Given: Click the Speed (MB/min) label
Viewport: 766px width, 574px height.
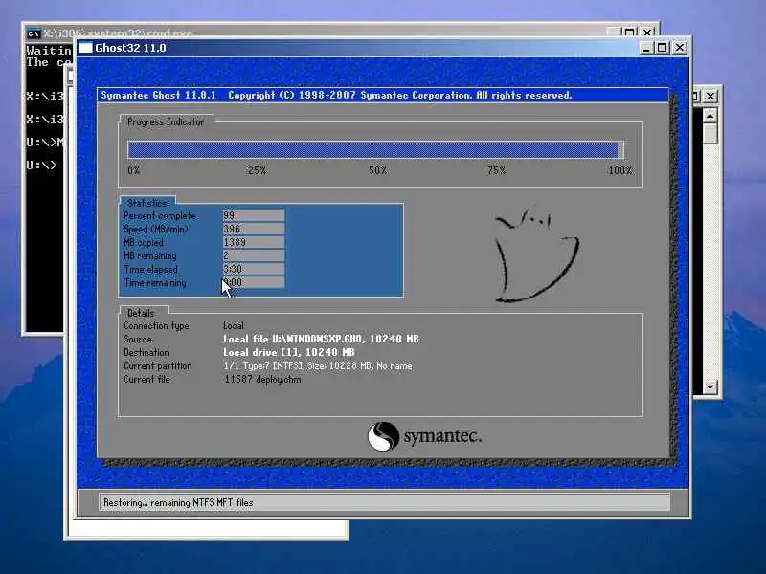Looking at the screenshot, I should point(156,229).
